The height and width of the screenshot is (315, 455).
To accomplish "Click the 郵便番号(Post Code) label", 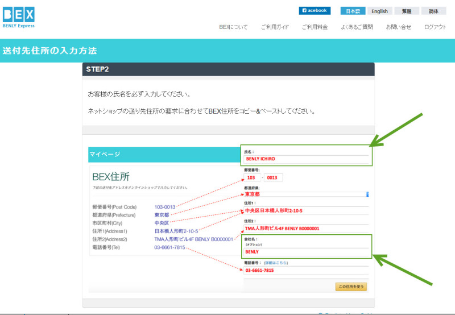I will pos(114,207).
